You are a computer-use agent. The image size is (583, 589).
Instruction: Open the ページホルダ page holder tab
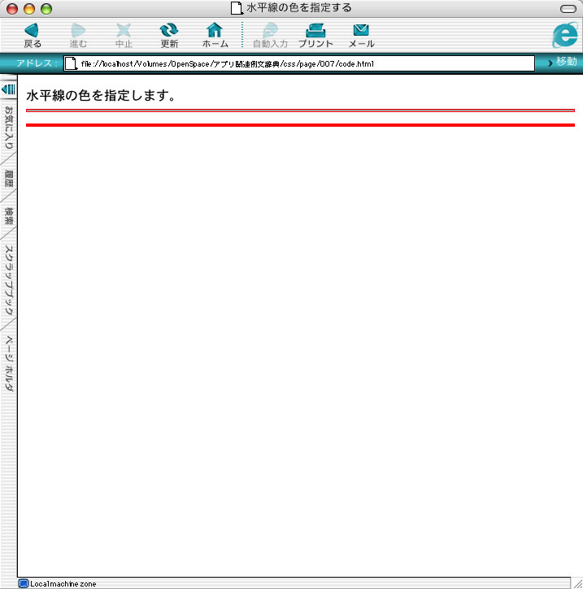(9, 364)
